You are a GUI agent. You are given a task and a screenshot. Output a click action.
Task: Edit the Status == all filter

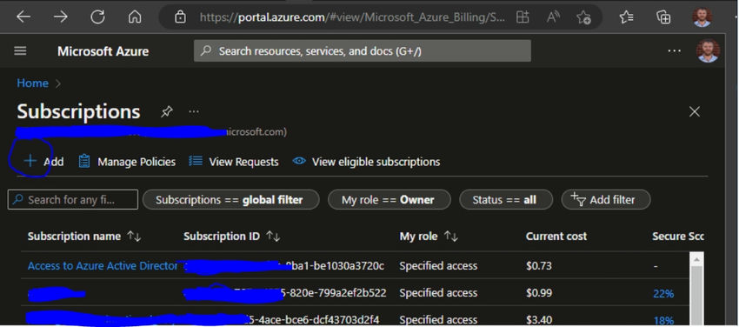click(x=505, y=200)
